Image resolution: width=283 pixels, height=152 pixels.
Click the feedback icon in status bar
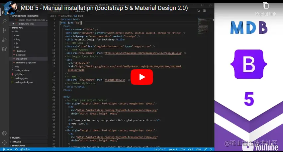click(x=205, y=149)
